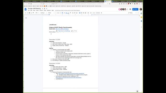Open the Explore button at bottom right

137,91
